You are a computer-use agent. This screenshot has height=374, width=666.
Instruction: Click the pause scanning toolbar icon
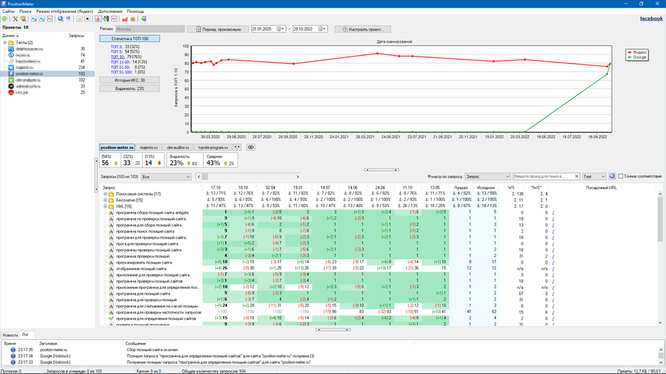pyautogui.click(x=79, y=19)
